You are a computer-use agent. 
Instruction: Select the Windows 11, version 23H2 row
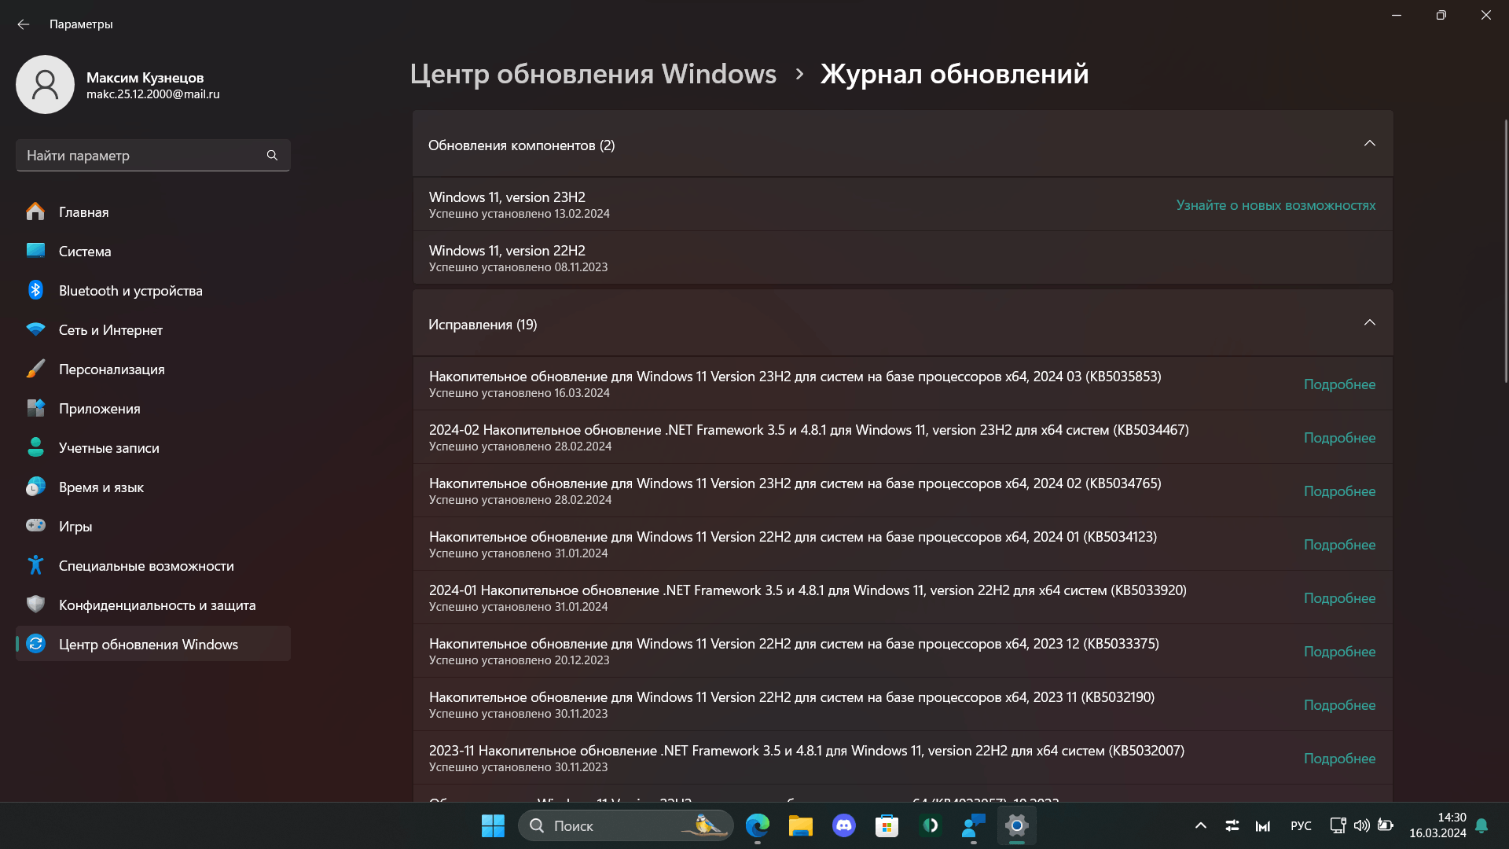point(902,204)
